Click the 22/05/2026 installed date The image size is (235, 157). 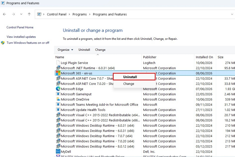[x=204, y=94]
